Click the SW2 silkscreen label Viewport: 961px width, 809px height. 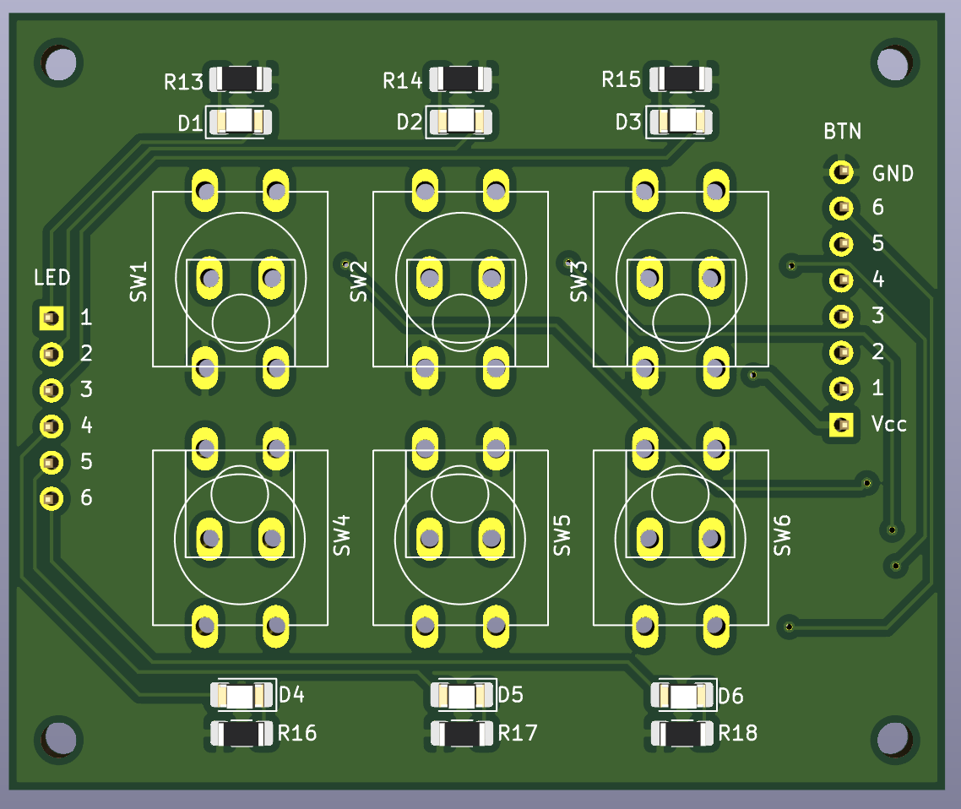point(359,282)
